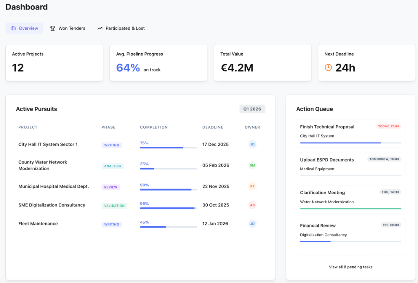Select the trophy icon beside Won Tenders
This screenshot has width=418, height=283.
[x=52, y=28]
